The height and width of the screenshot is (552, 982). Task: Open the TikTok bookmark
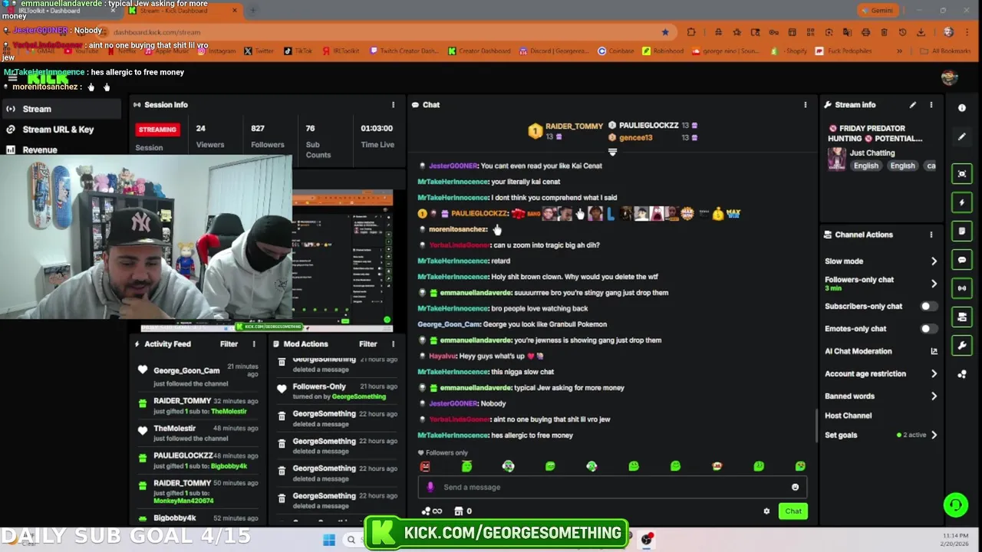tap(298, 51)
